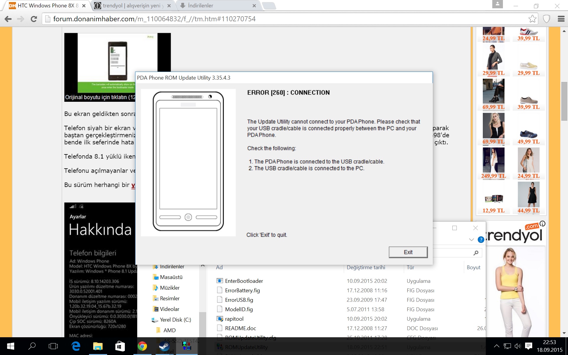Image resolution: width=568 pixels, height=355 pixels.
Task: Open Chrome hamburger menu
Action: pos(561,19)
